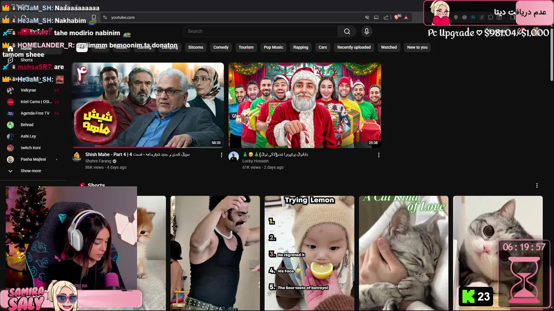This screenshot has height=311, width=554.
Task: Select the Tourism filter chip
Action: [246, 47]
